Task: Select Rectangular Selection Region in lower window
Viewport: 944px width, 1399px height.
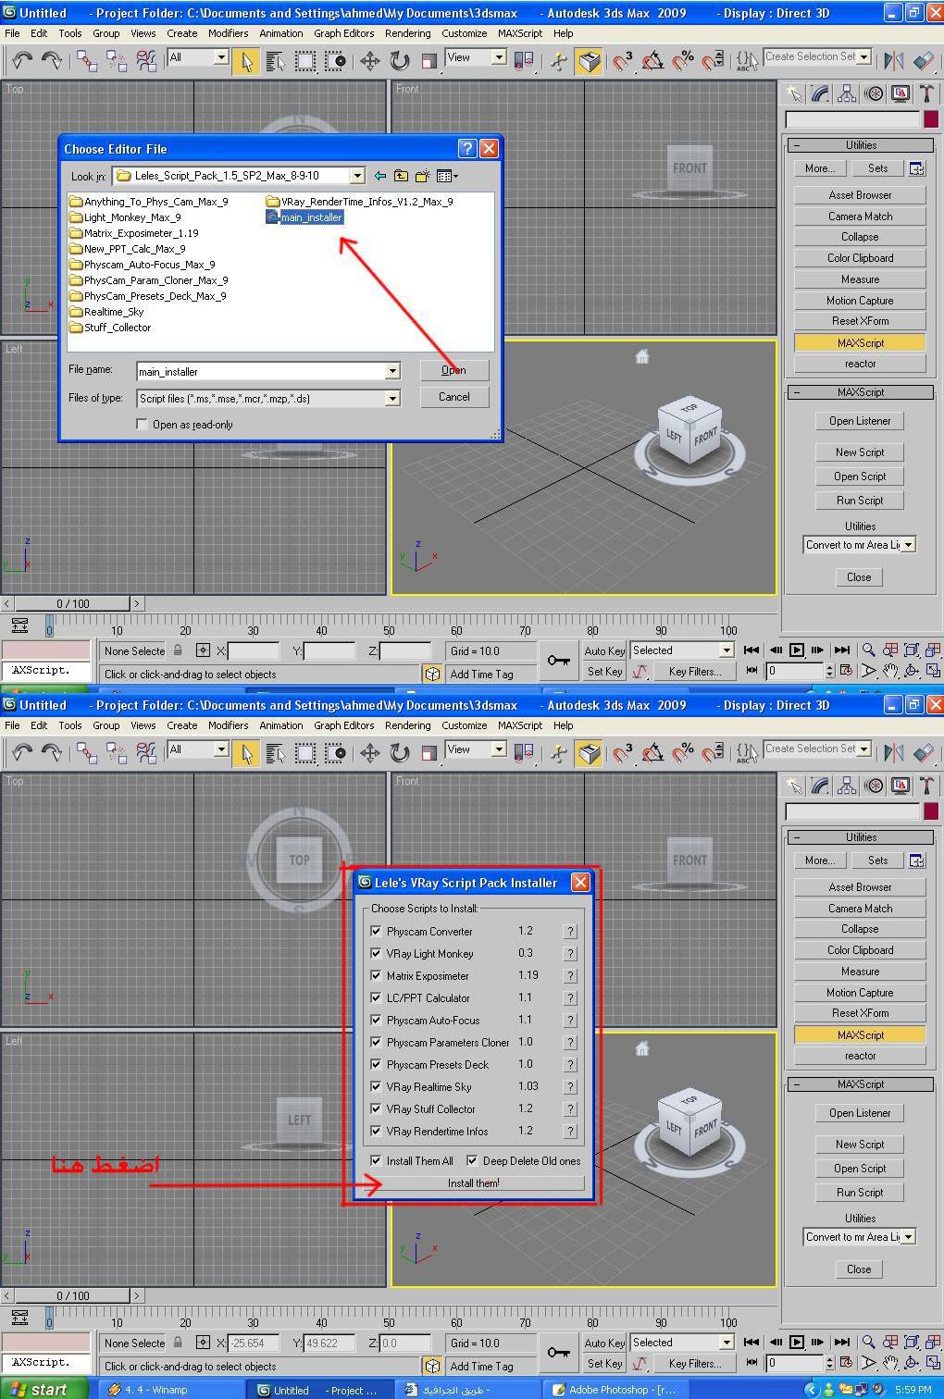Action: (305, 753)
